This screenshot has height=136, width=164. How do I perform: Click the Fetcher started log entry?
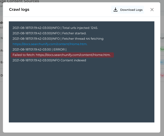coord(49,33)
